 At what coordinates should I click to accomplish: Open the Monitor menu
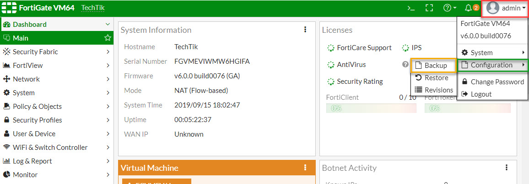coord(57,174)
